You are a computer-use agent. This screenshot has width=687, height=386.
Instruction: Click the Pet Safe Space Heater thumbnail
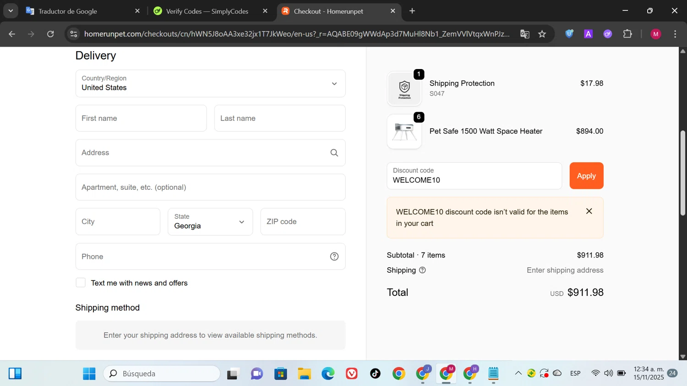404,132
